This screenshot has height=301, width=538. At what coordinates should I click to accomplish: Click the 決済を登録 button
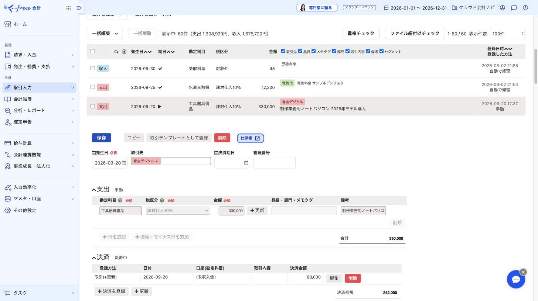(x=112, y=291)
